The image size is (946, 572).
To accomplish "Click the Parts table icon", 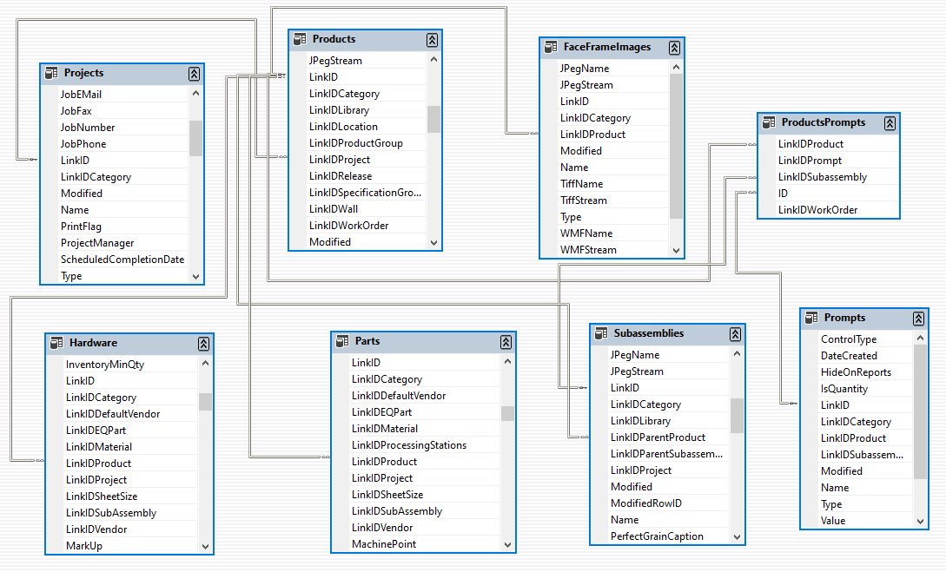I will click(344, 340).
